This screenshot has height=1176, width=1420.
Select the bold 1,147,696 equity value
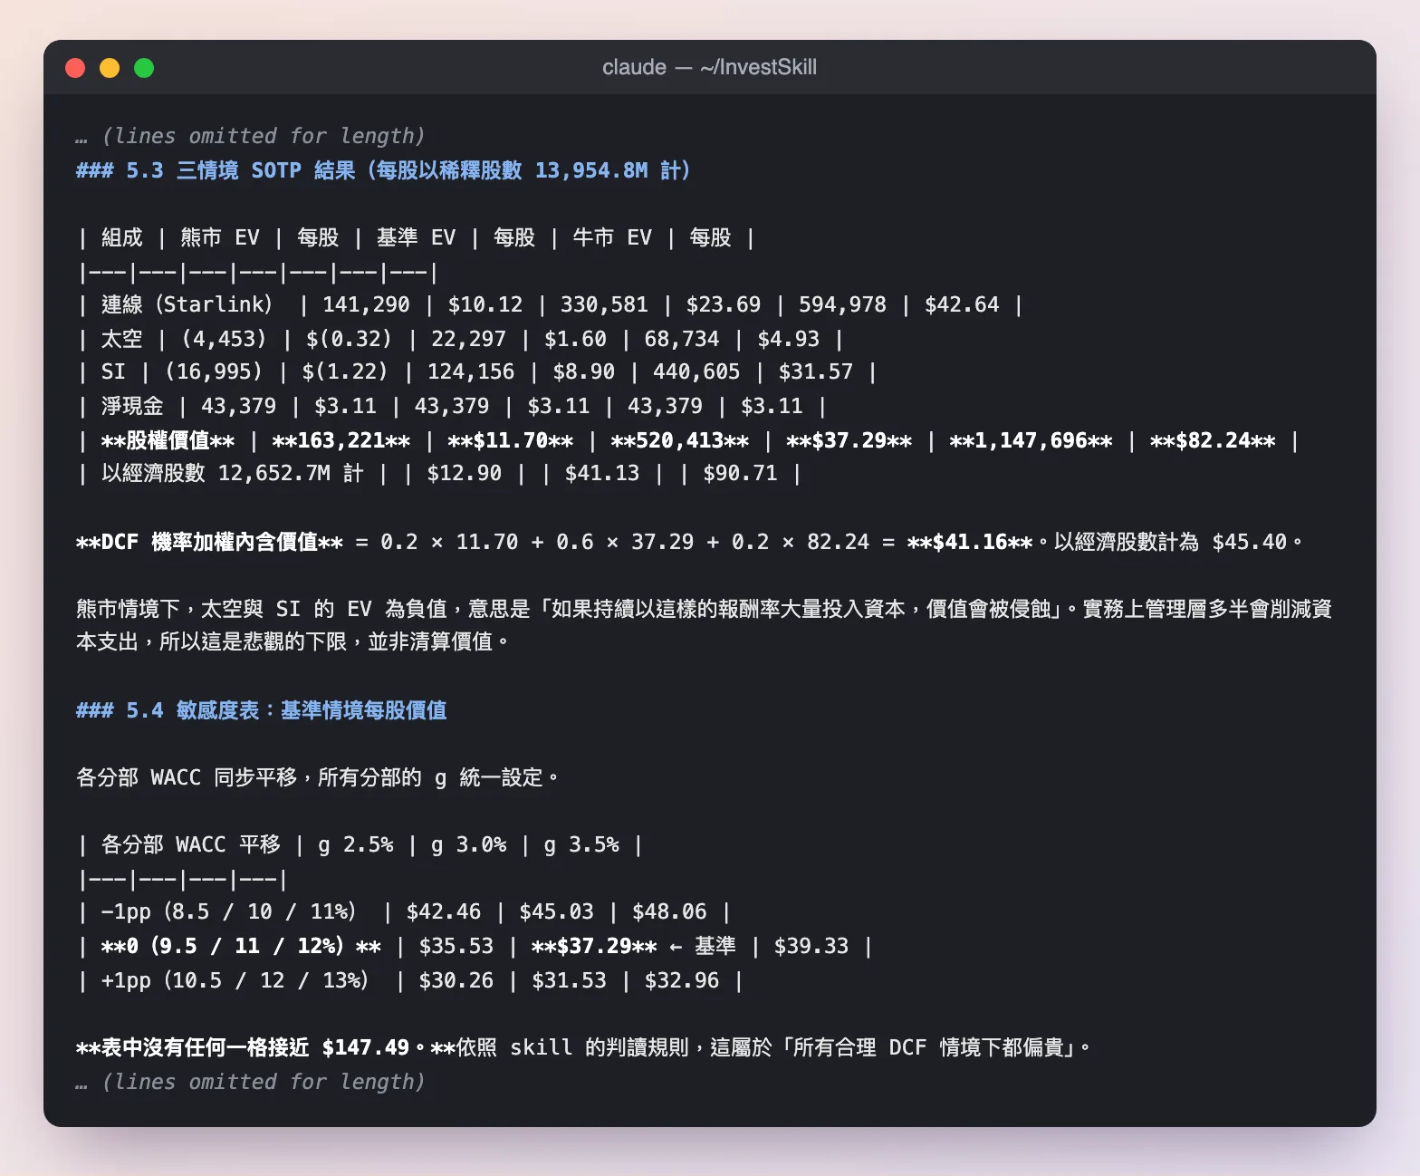pyautogui.click(x=1031, y=440)
